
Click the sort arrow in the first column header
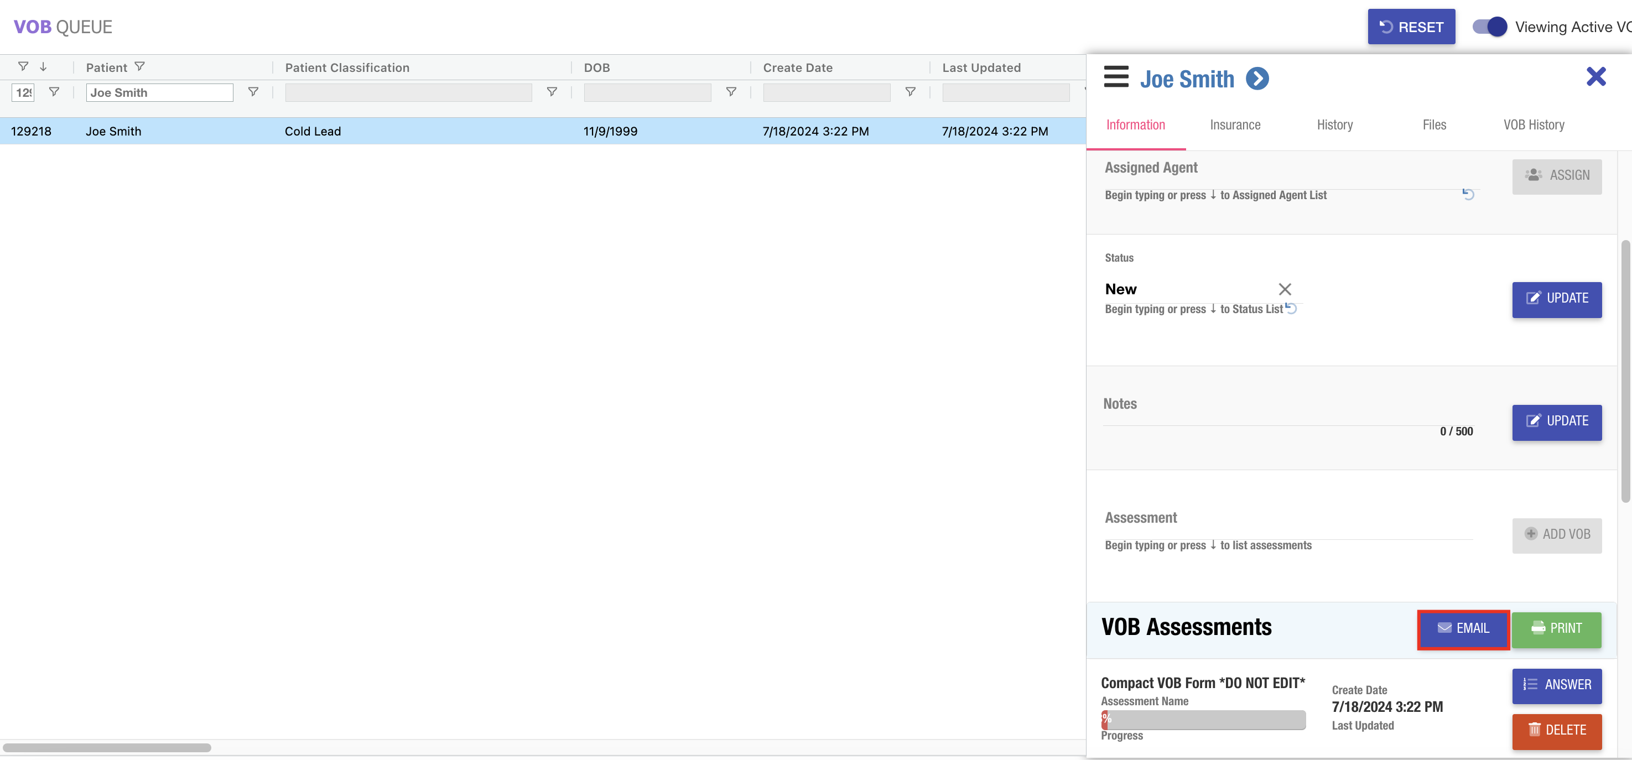click(43, 66)
